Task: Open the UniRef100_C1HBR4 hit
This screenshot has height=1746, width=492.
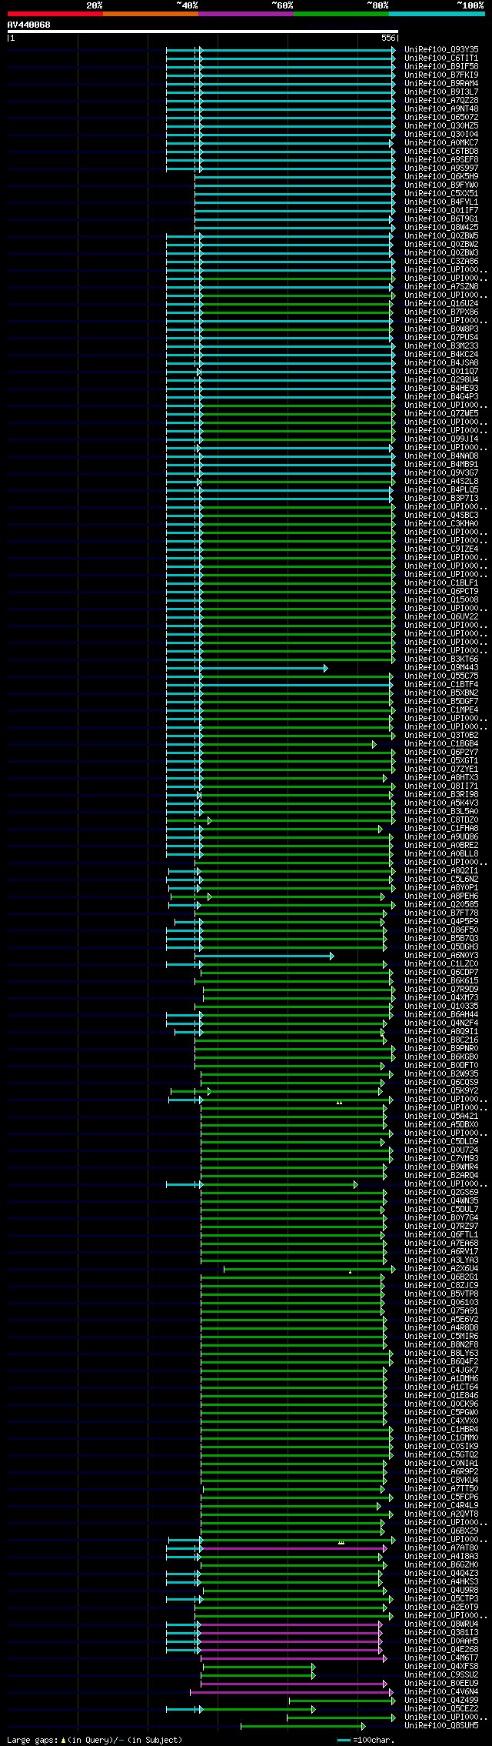Action: (x=441, y=1429)
